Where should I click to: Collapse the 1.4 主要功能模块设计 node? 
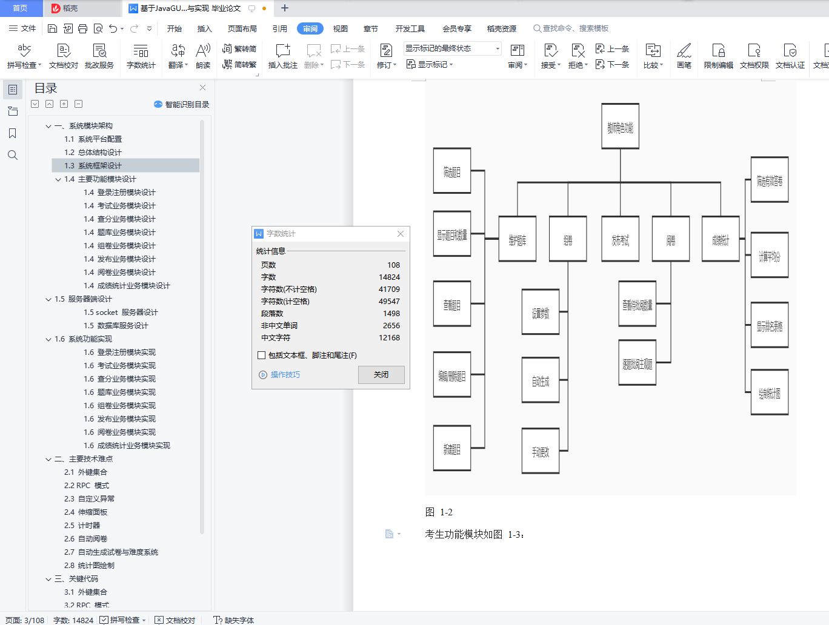pyautogui.click(x=58, y=179)
